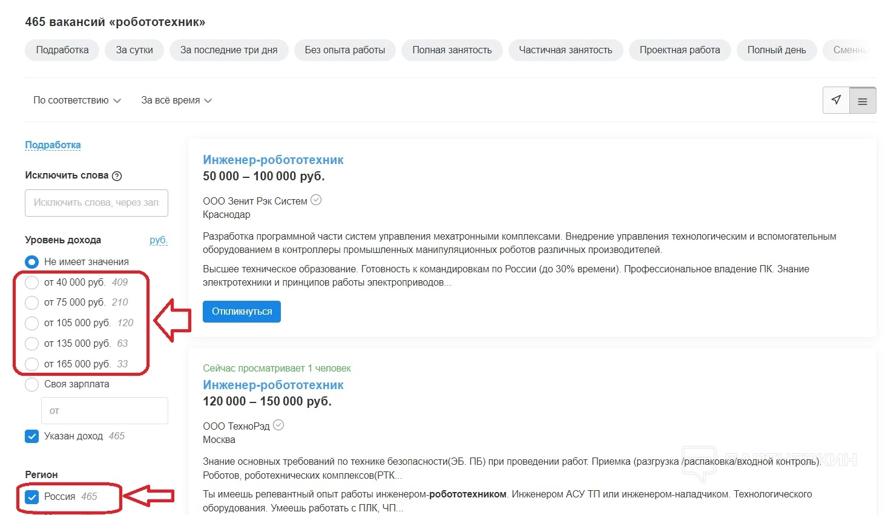The height and width of the screenshot is (515, 888).
Task: Click verified badge next to ООО ТехноРэд
Action: pos(278,425)
